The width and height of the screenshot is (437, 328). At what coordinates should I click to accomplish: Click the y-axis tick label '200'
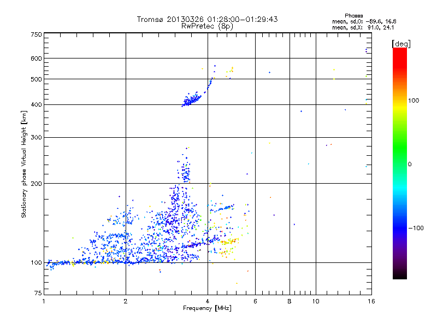(x=36, y=184)
